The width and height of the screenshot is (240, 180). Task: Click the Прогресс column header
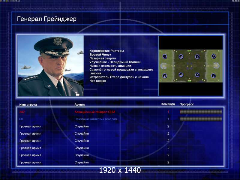point(187,104)
